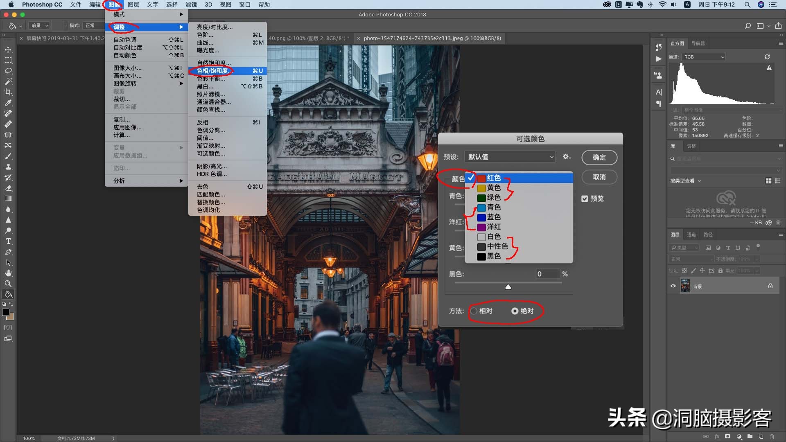This screenshot has height=442, width=786.
Task: Open the Character panel icon
Action: tap(658, 92)
